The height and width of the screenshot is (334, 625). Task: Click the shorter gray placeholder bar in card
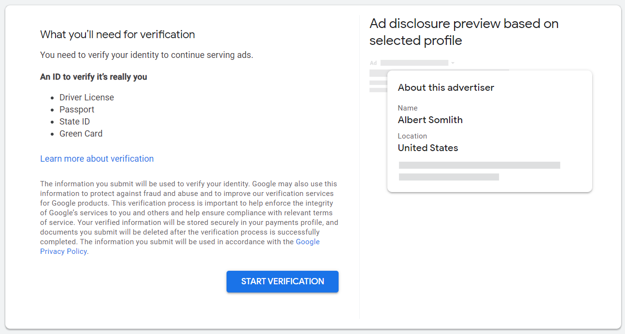tap(449, 177)
